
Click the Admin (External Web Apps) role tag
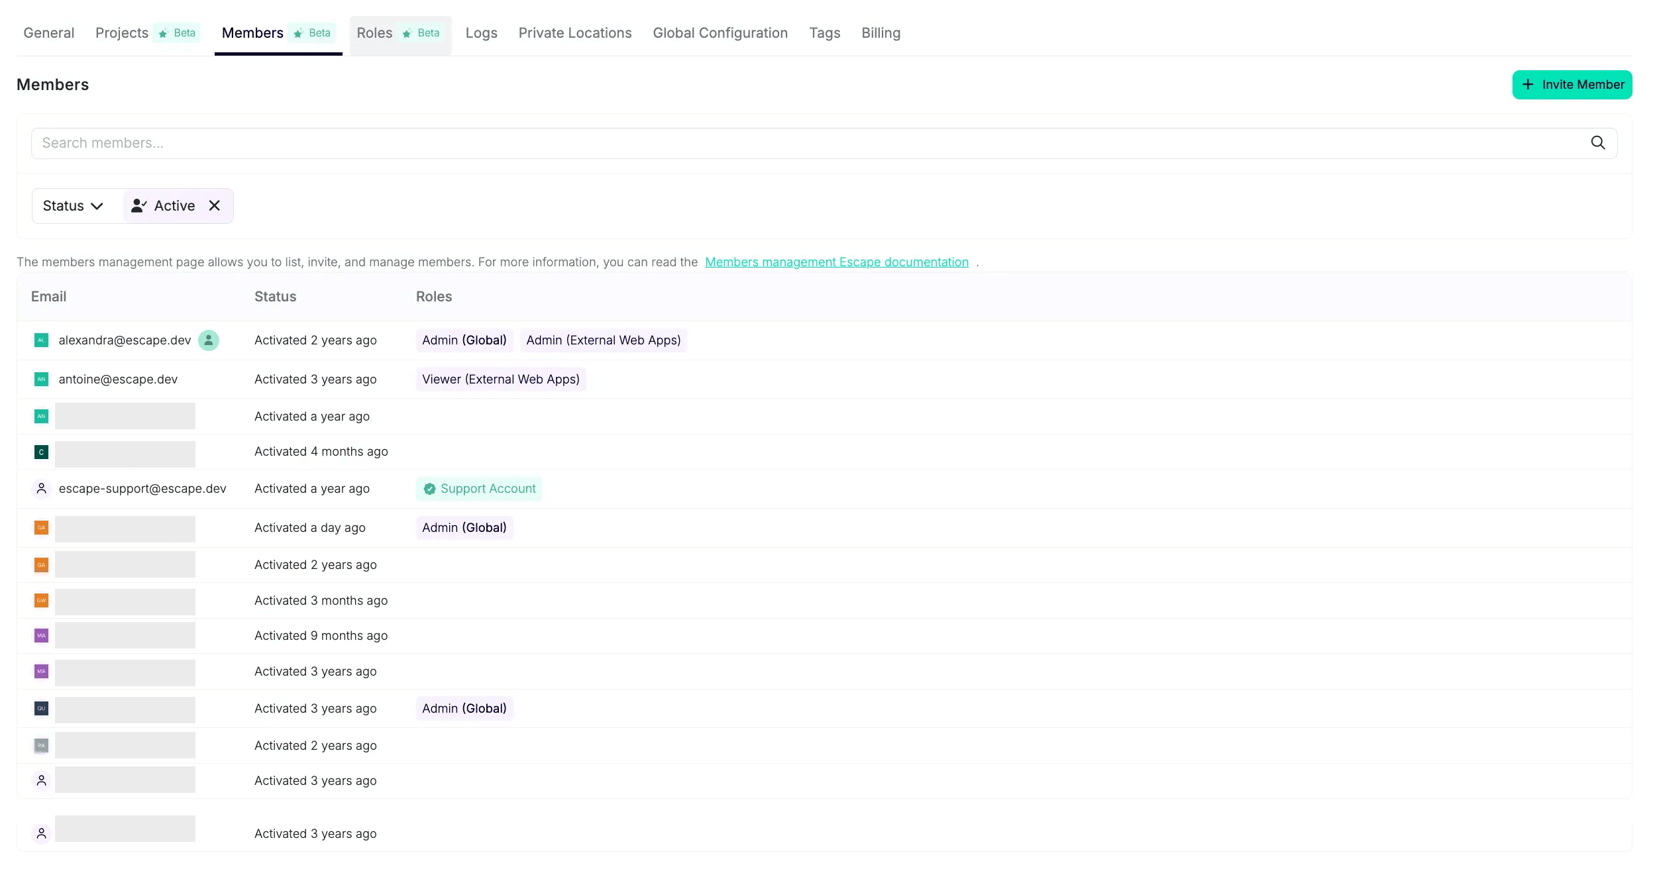tap(603, 340)
